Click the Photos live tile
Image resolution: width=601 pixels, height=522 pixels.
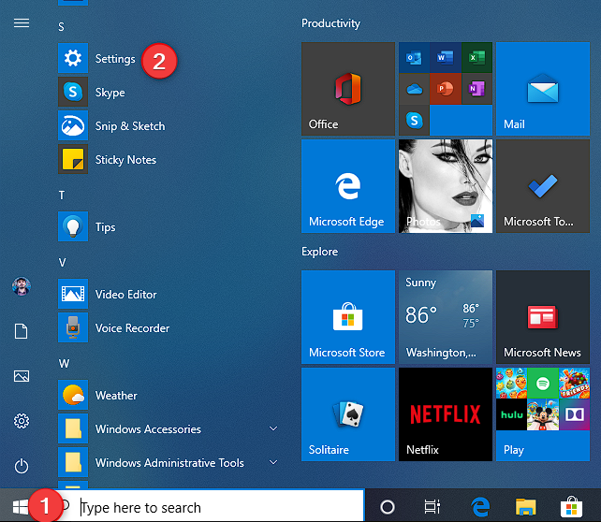point(445,186)
